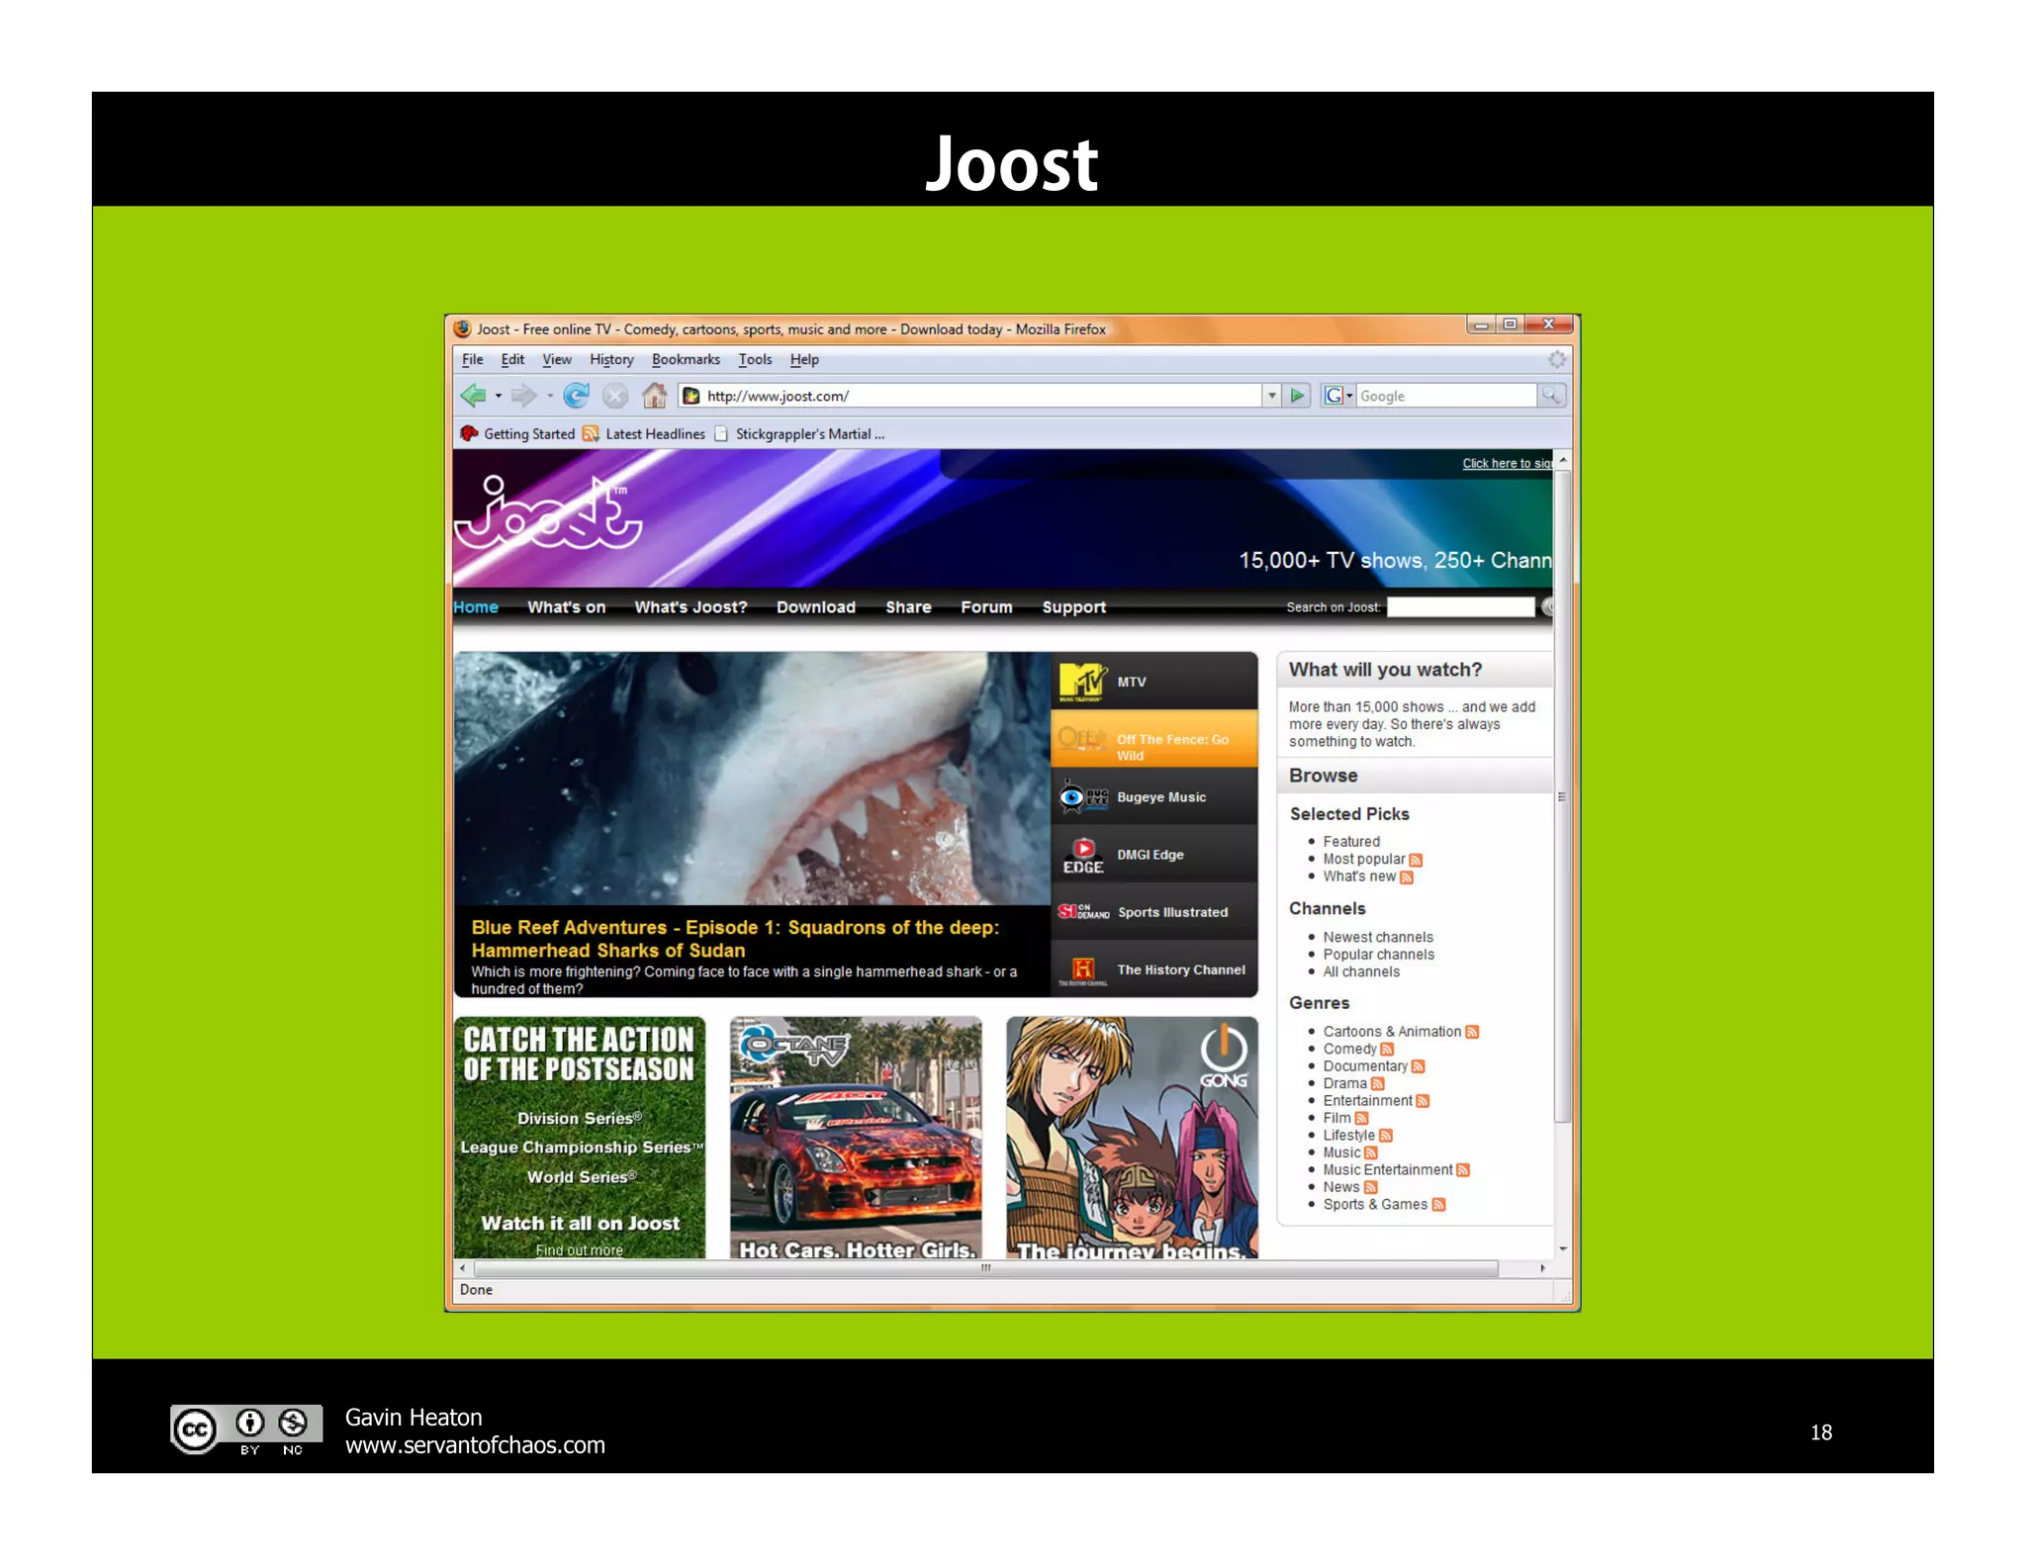
Task: Click the vertical page scrollbar thumb
Action: [1563, 796]
